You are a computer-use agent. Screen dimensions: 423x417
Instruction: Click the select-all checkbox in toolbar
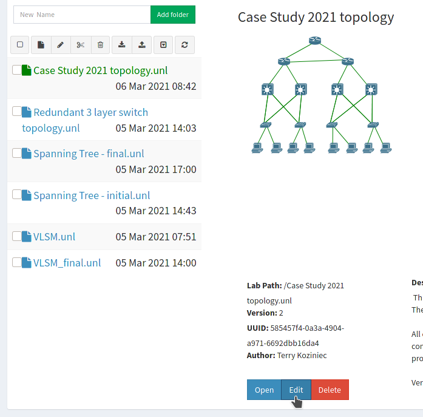tap(20, 44)
